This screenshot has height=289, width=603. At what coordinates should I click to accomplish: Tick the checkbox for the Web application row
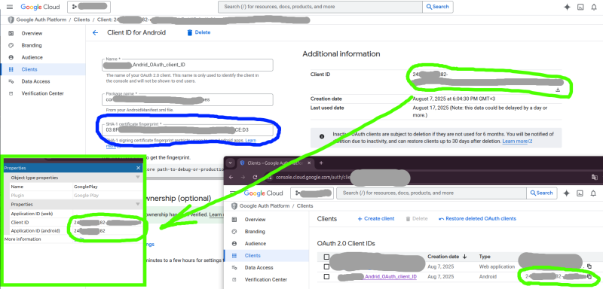(x=326, y=266)
